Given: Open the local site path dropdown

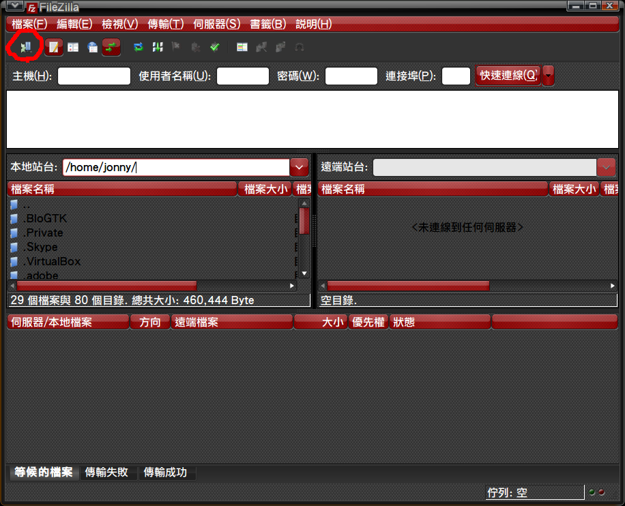Looking at the screenshot, I should (x=299, y=166).
